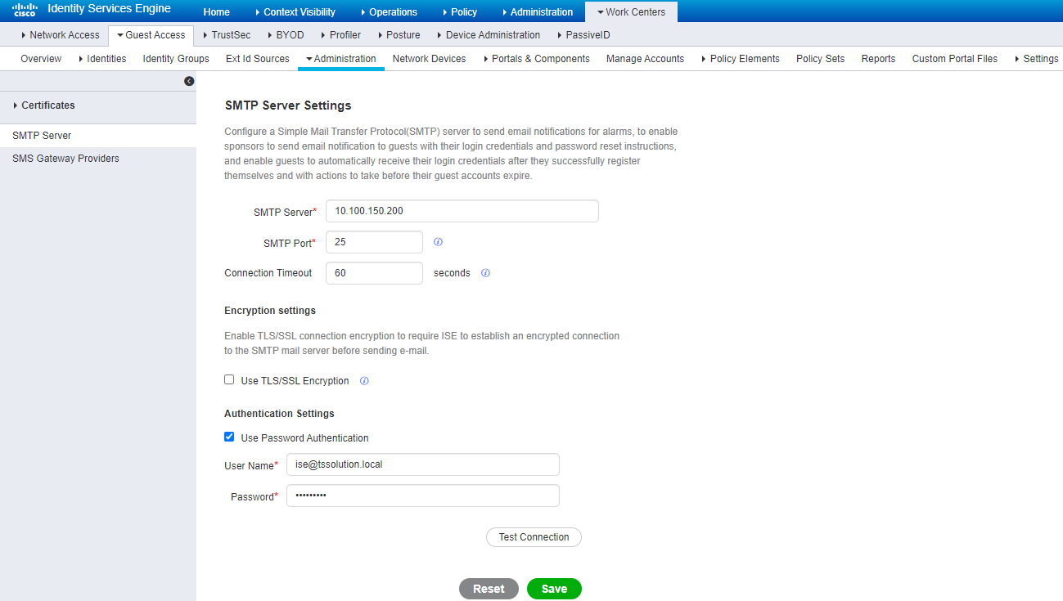
Task: Open the Profiler menu
Action: point(340,35)
